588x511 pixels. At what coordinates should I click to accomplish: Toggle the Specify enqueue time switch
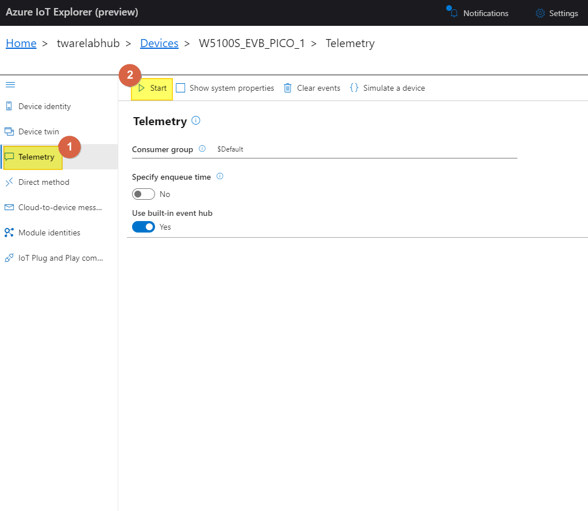tap(143, 194)
